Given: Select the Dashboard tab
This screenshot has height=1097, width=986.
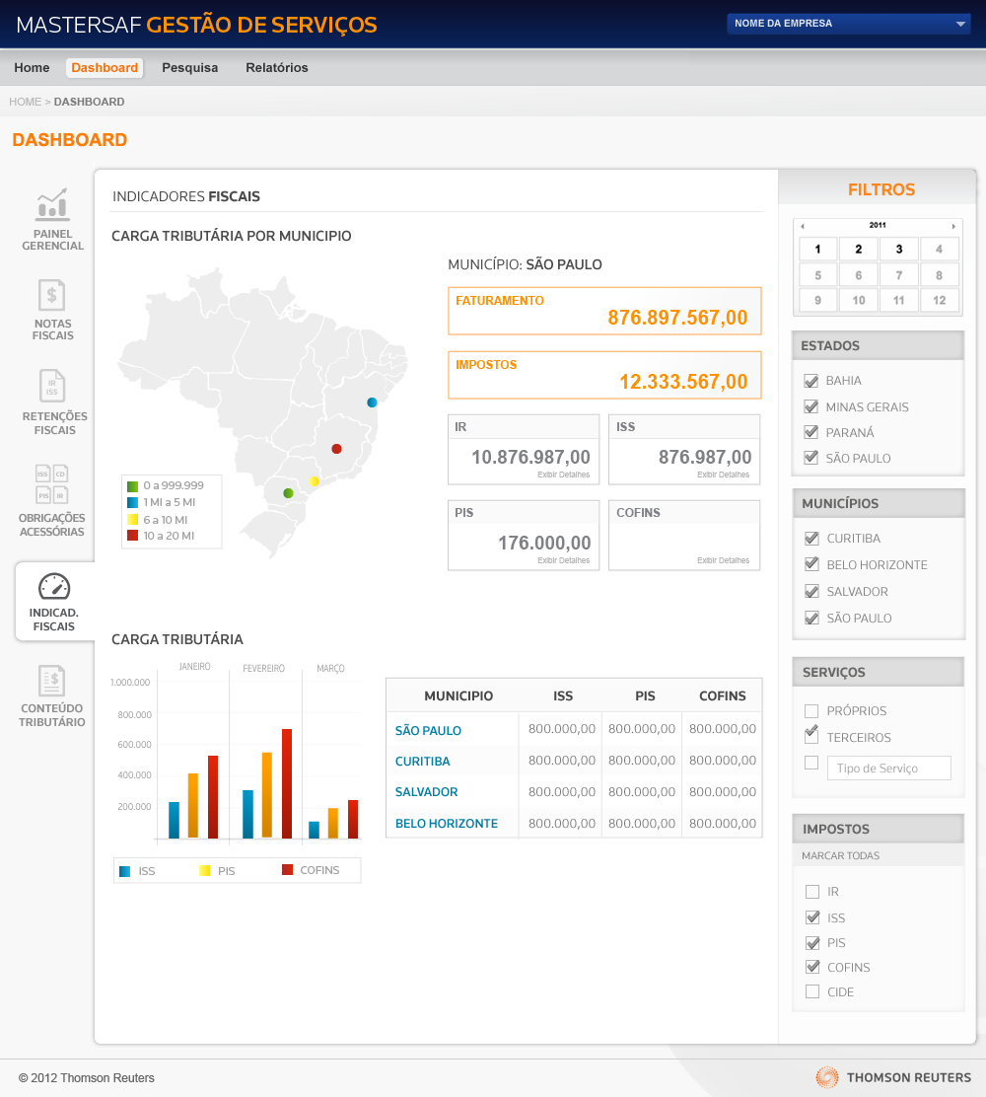Looking at the screenshot, I should [x=105, y=68].
